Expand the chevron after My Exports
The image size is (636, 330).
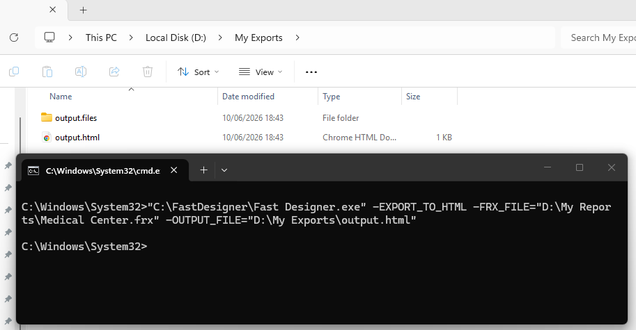pos(297,38)
